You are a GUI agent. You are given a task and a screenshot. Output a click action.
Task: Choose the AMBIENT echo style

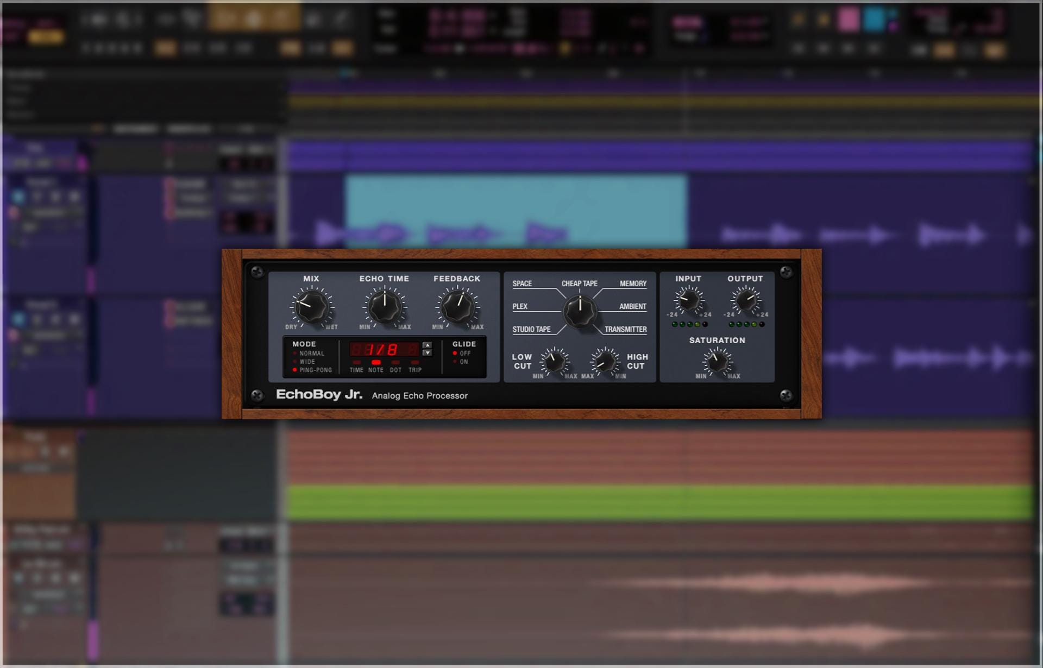click(633, 306)
